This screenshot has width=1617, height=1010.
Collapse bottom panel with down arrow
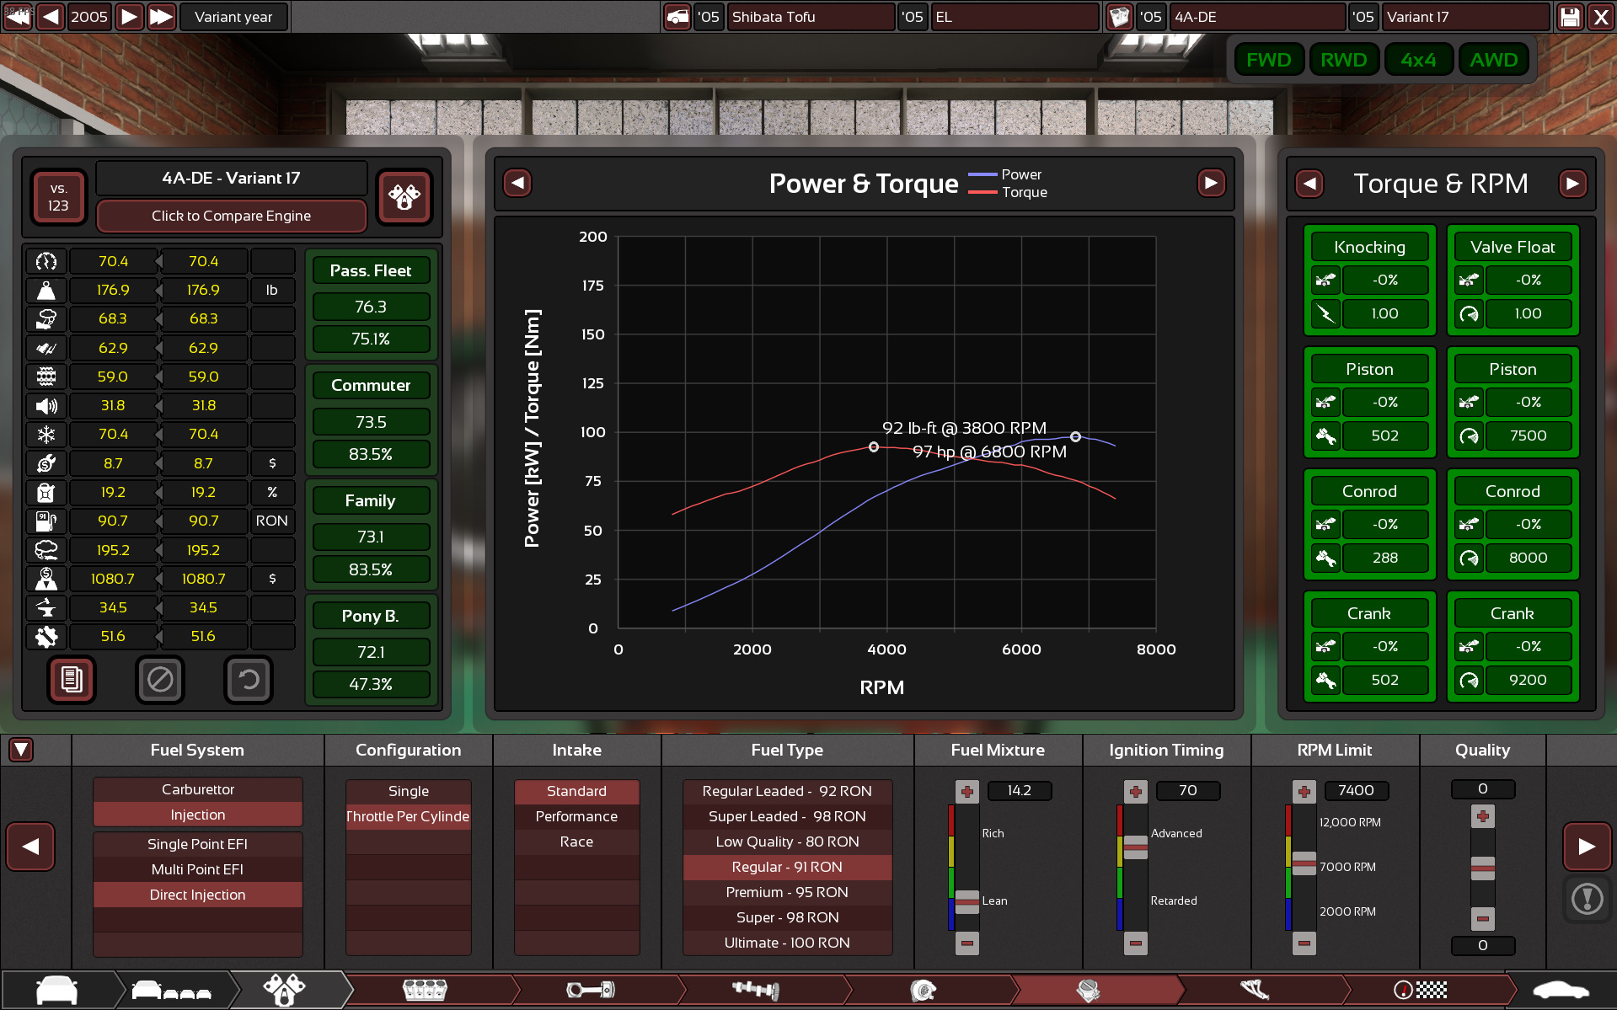click(x=21, y=750)
